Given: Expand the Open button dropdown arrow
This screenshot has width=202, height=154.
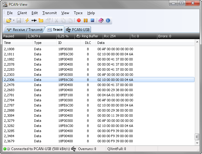Looking at the screenshot, I should pos(14,20).
